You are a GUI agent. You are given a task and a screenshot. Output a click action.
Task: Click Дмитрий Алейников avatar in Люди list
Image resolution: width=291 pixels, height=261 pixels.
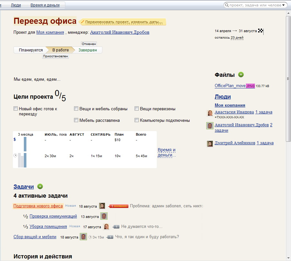tap(210, 143)
